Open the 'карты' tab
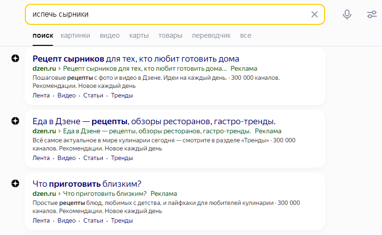Screen dimensions: 382x235 139,35
